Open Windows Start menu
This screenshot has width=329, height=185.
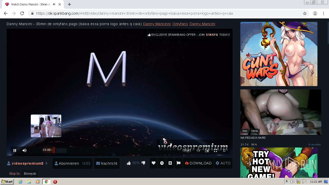[7, 182]
